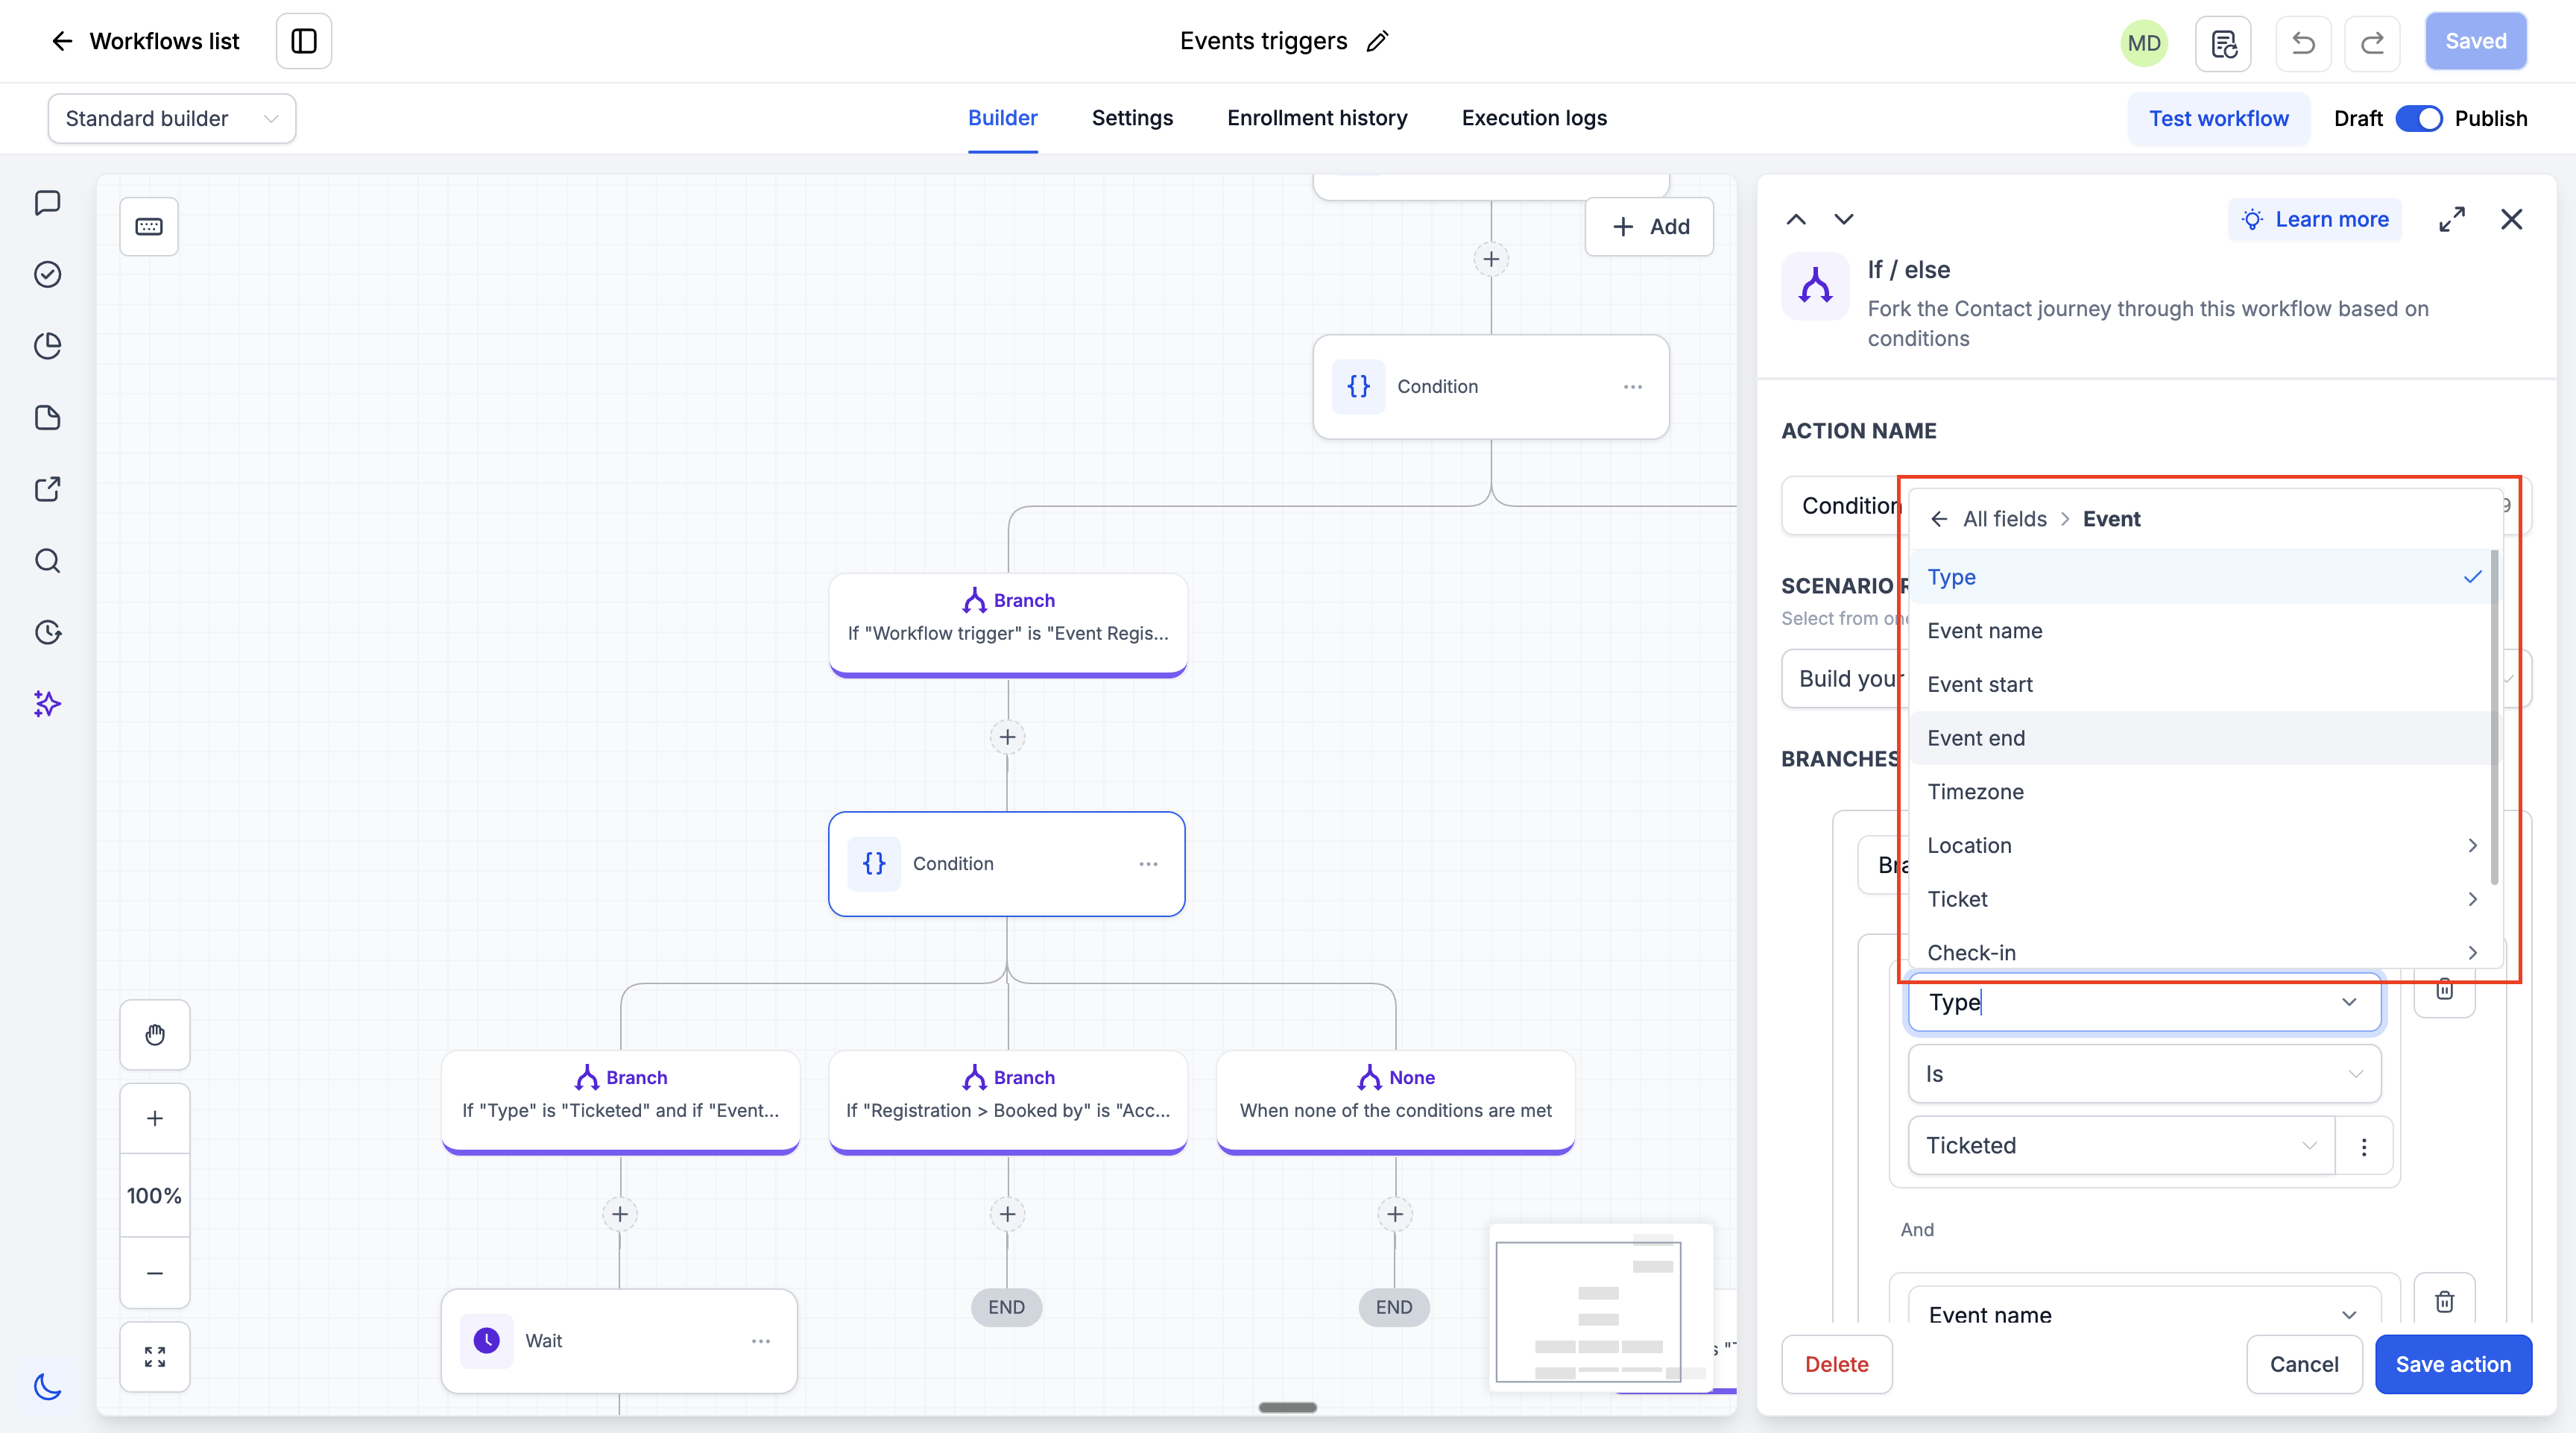The image size is (2576, 1433).
Task: Open the Is operator dropdown
Action: pyautogui.click(x=2144, y=1074)
